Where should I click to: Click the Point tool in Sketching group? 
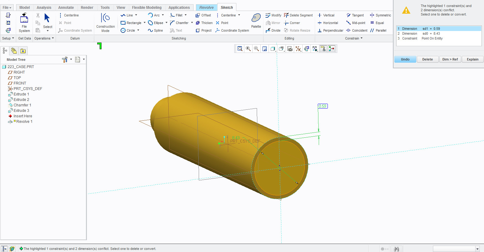tap(222, 23)
